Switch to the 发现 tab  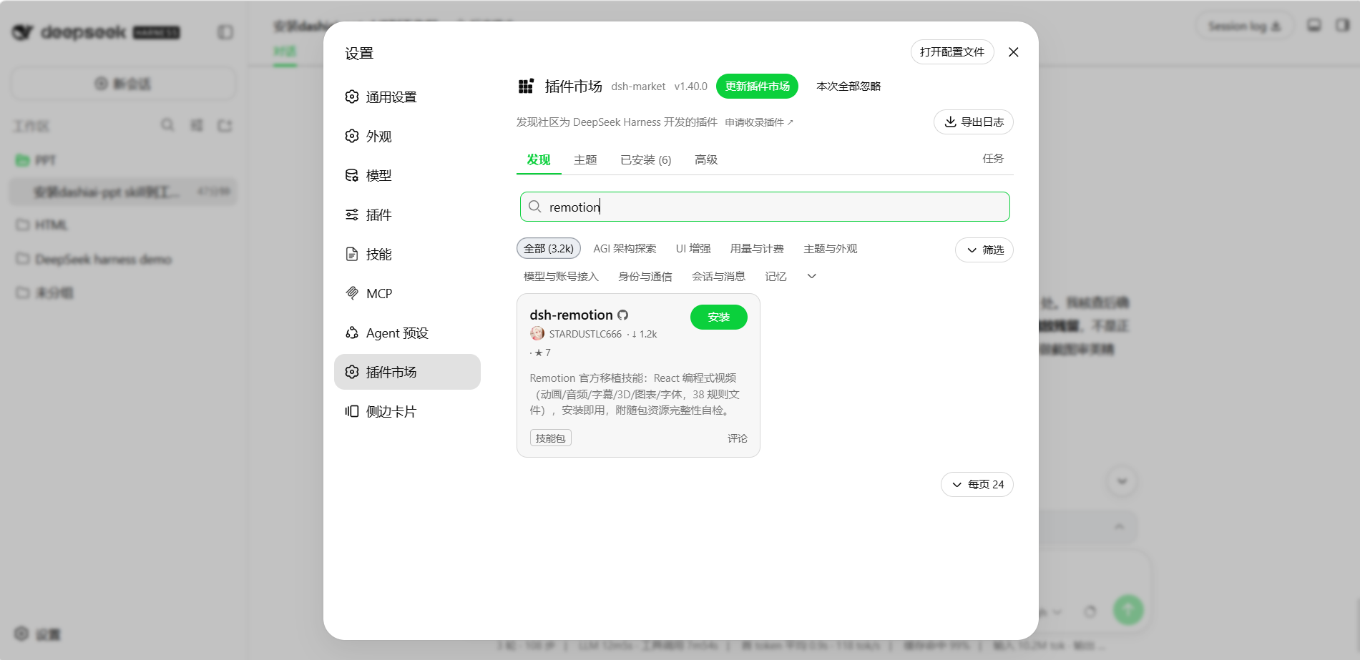[539, 160]
